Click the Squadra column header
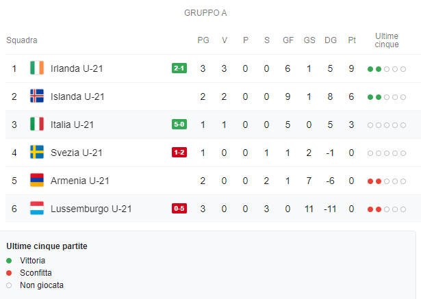Image resolution: width=421 pixels, height=299 pixels. click(22, 40)
